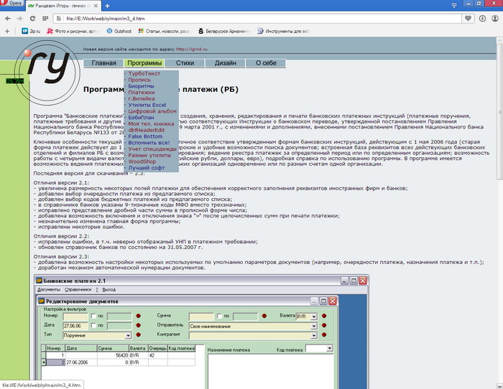This screenshot has width=503, height=389.
Task: Expand the Код платежа dropdown
Action: [x=329, y=348]
